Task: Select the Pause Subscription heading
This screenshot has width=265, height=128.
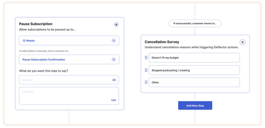Action: click(36, 24)
